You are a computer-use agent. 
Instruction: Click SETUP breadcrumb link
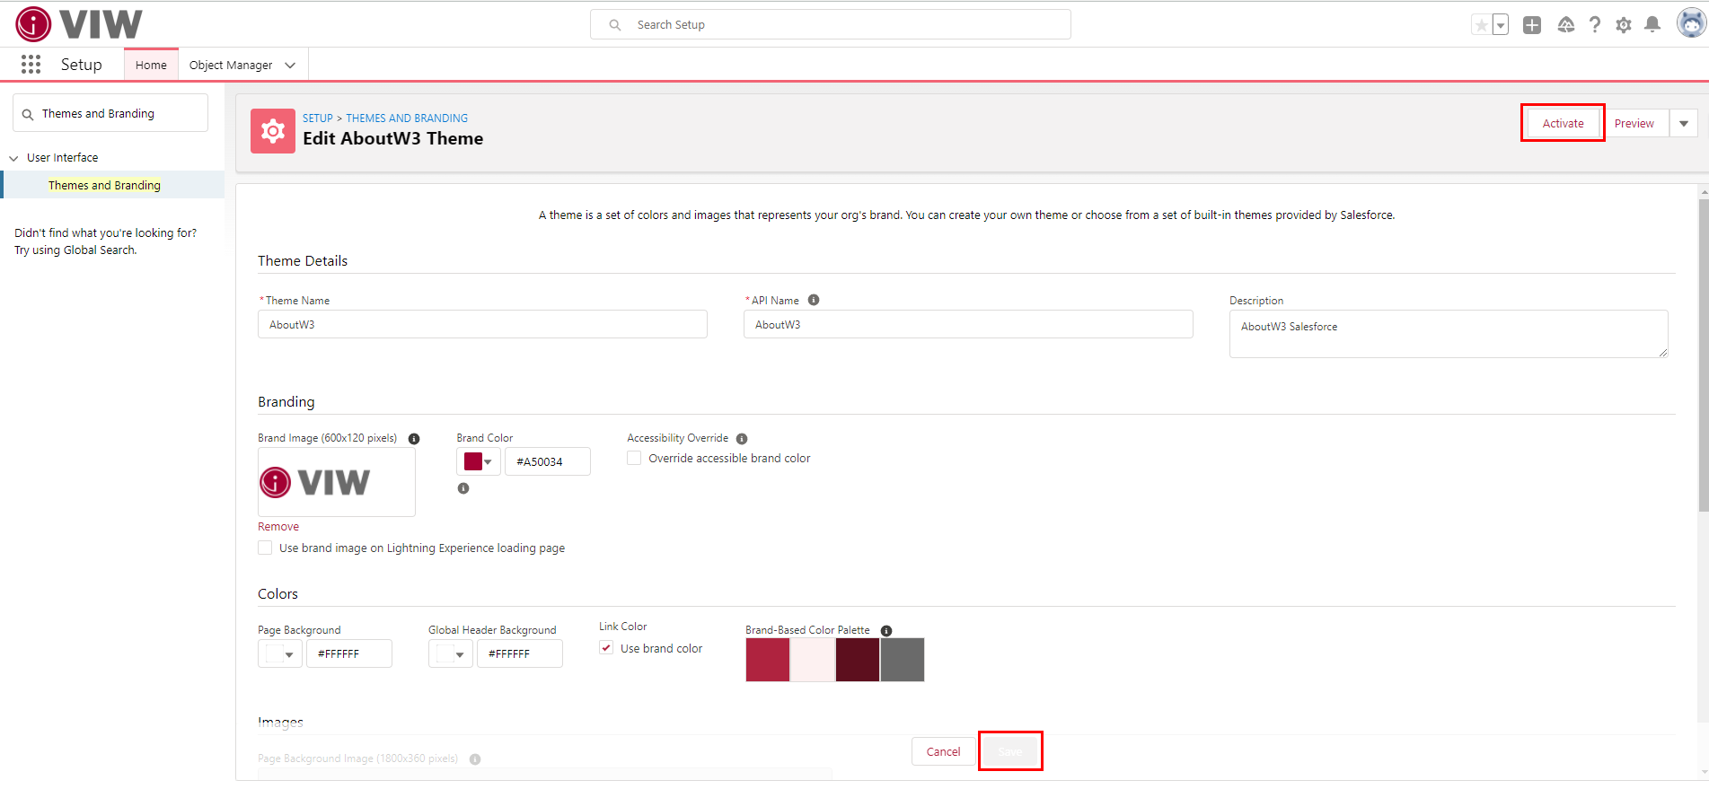(x=318, y=118)
